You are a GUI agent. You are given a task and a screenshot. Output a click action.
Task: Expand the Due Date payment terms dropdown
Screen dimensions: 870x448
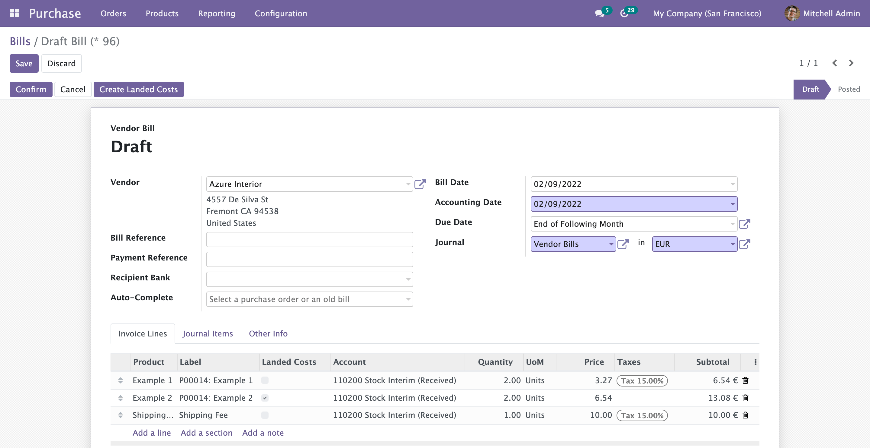(732, 224)
